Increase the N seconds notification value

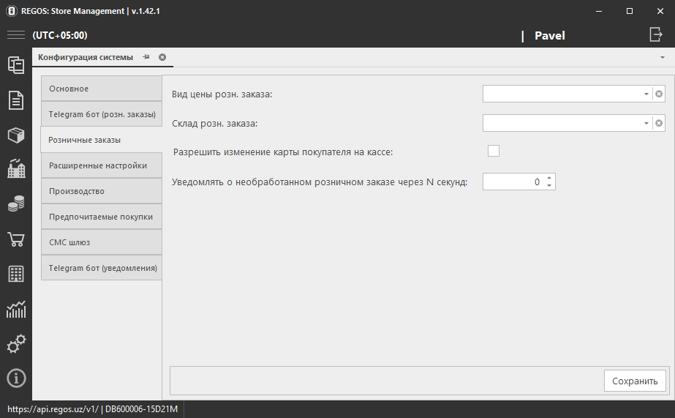549,177
